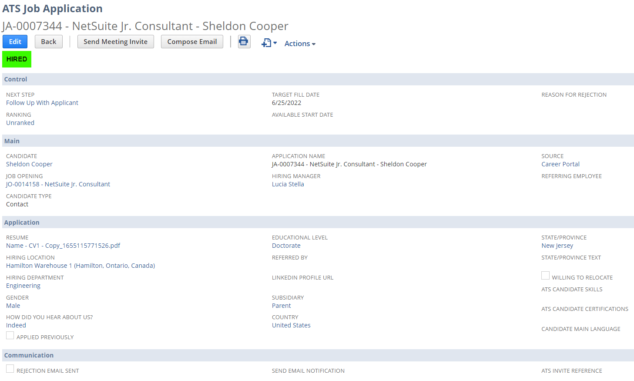Open the Doctorate educational level link
634x381 pixels.
[286, 246]
